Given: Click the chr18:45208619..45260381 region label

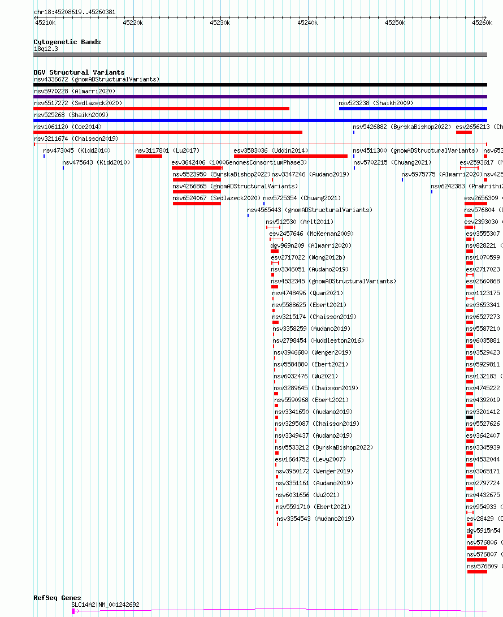Looking at the screenshot, I should pos(75,12).
